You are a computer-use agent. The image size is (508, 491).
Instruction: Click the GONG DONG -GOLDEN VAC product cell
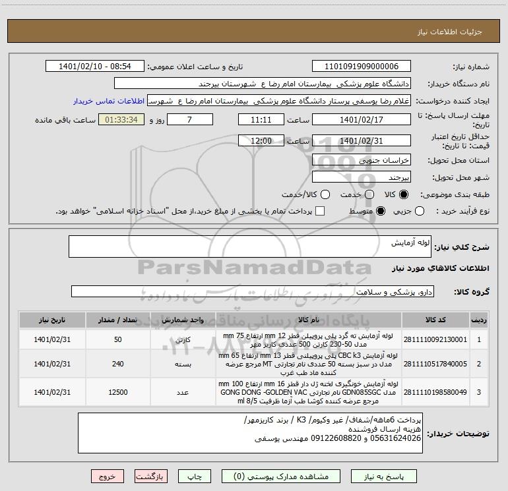[x=309, y=392]
